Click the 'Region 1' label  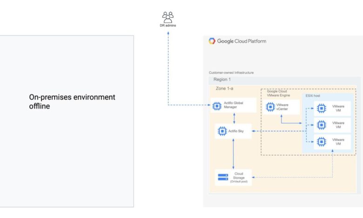point(222,79)
